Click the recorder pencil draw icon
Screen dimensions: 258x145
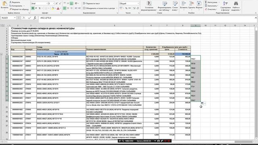[162, 141]
